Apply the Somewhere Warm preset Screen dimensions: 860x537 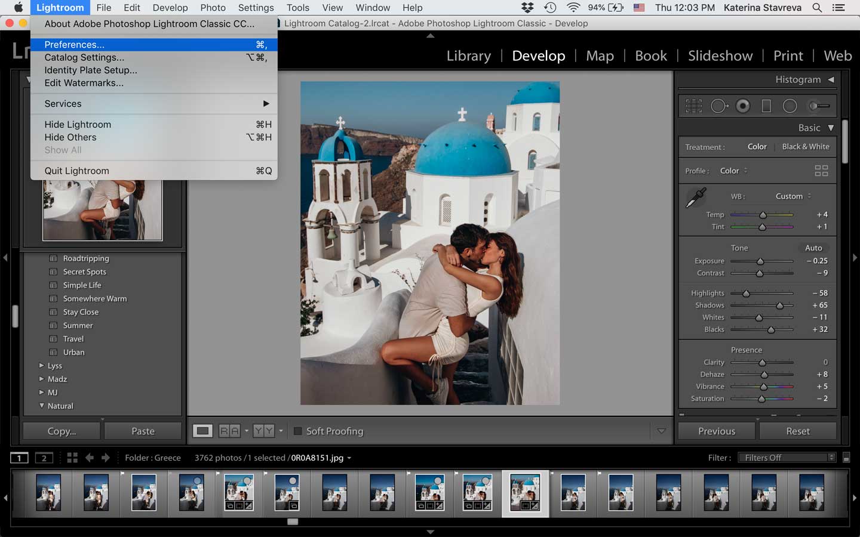tap(95, 298)
